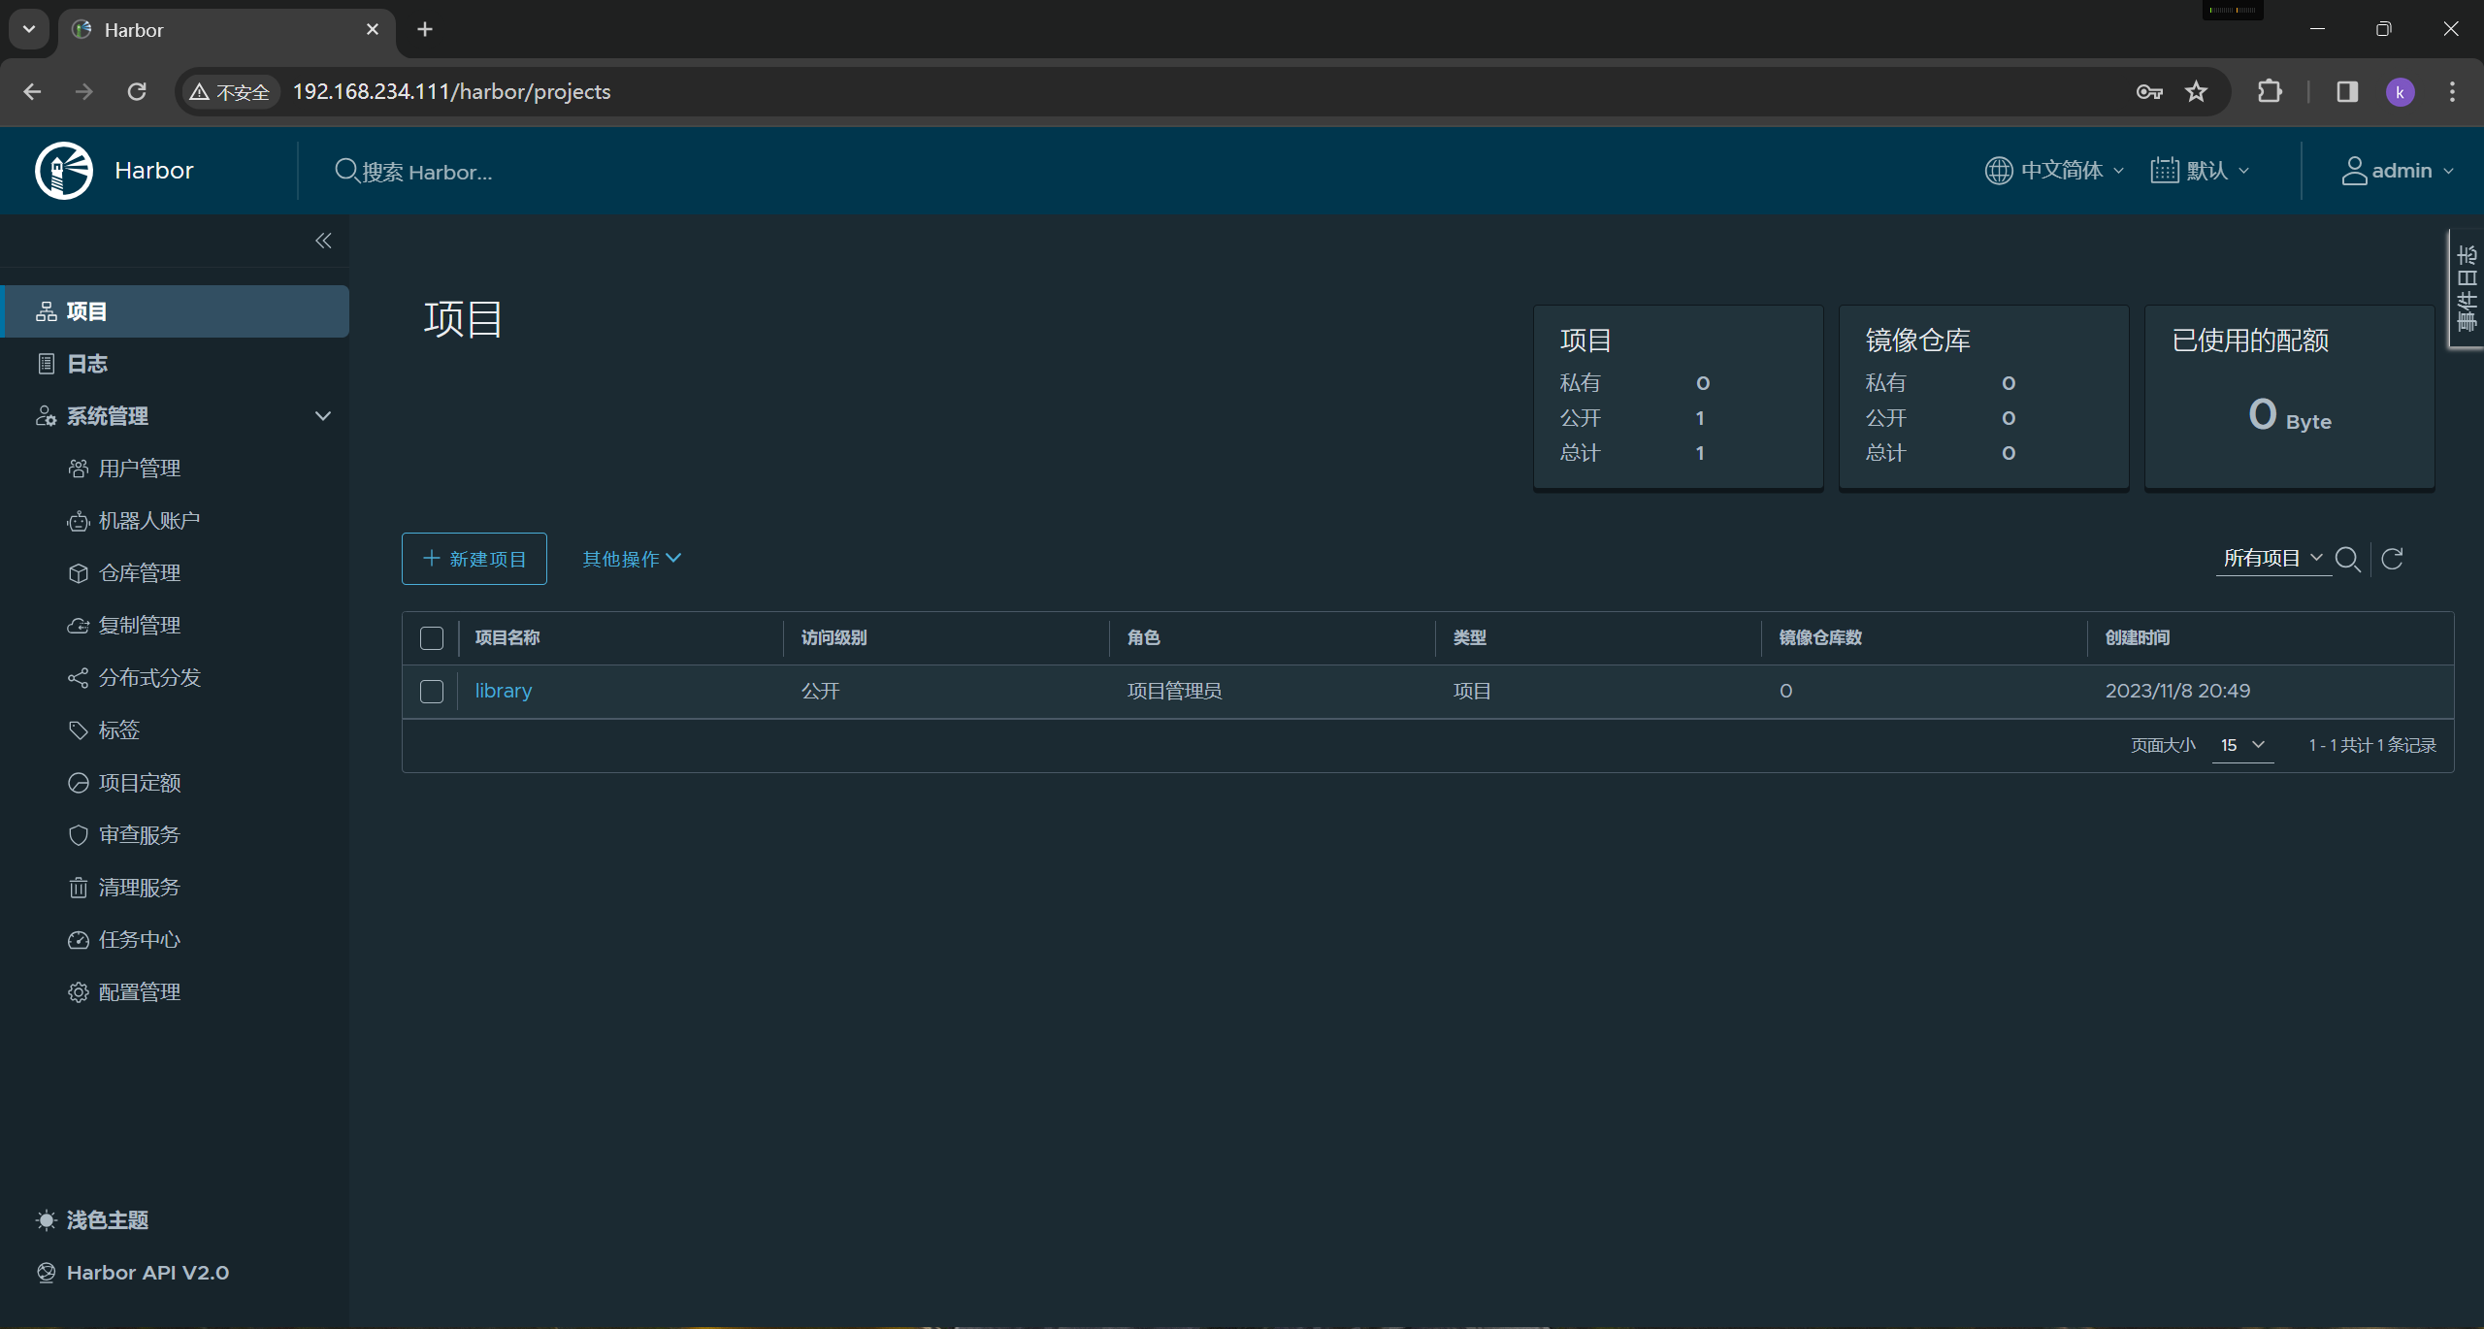The width and height of the screenshot is (2484, 1329).
Task: Open 清理服务 garbage cleanup page
Action: [x=139, y=888]
